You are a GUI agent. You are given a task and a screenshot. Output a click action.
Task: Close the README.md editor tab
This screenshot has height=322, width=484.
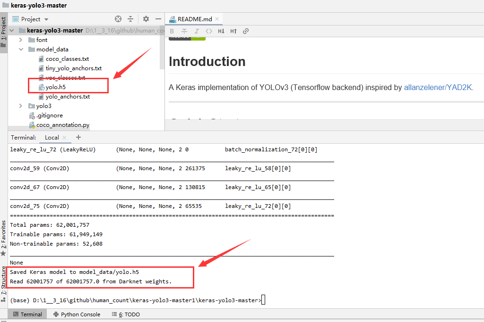pos(217,19)
